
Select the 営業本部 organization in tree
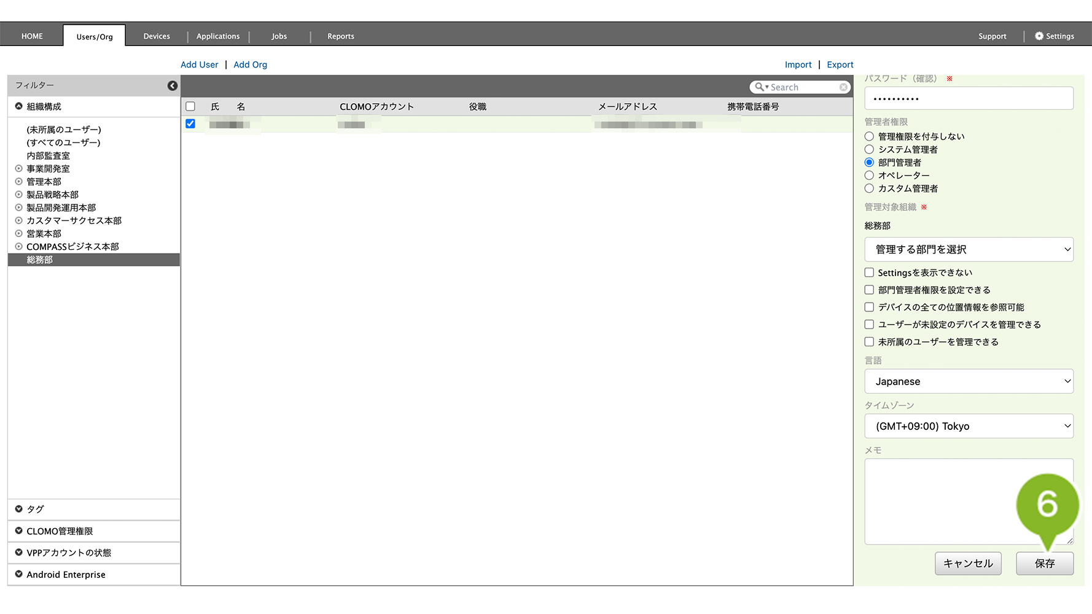[44, 234]
